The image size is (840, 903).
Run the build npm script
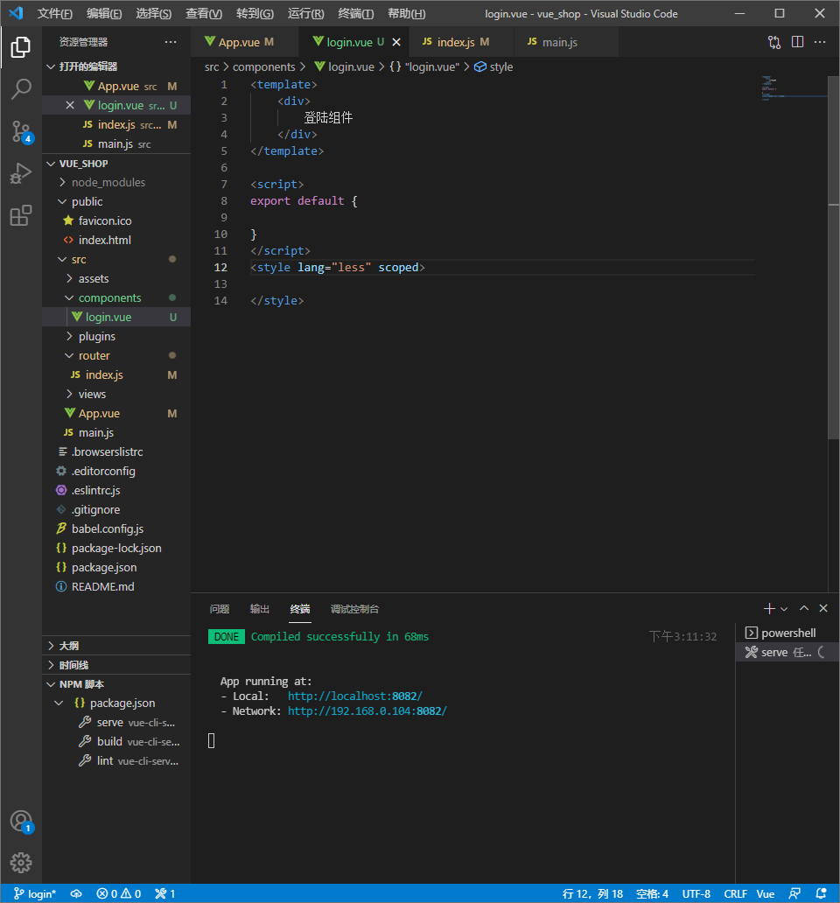tap(116, 742)
